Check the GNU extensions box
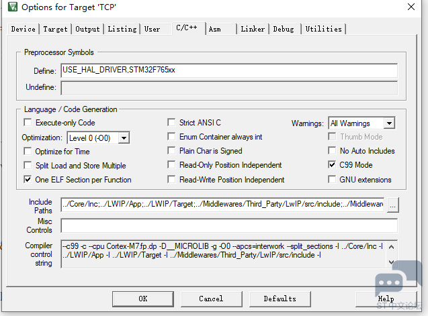Image resolution: width=428 pixels, height=316 pixels. [332, 180]
